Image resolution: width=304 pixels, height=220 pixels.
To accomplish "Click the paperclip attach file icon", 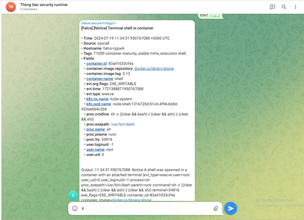I will [216, 208].
